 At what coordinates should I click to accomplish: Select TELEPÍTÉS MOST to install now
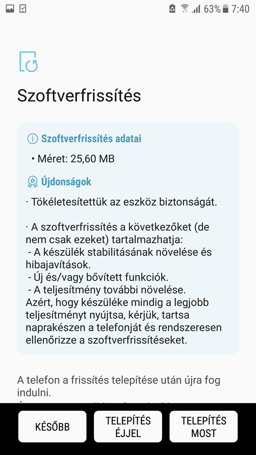pyautogui.click(x=203, y=427)
